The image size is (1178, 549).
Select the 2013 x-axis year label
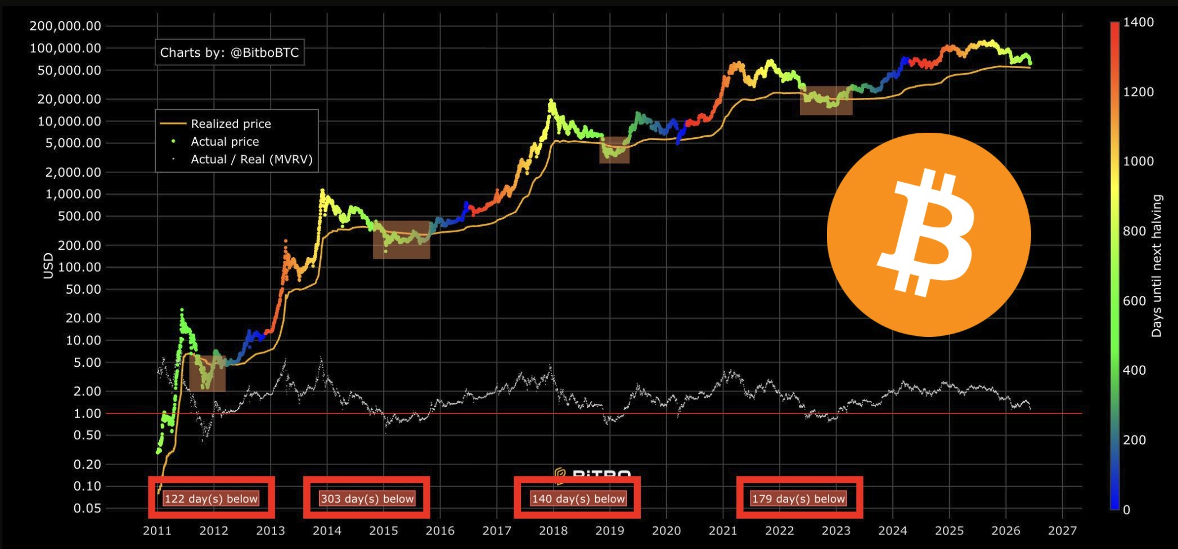click(270, 531)
